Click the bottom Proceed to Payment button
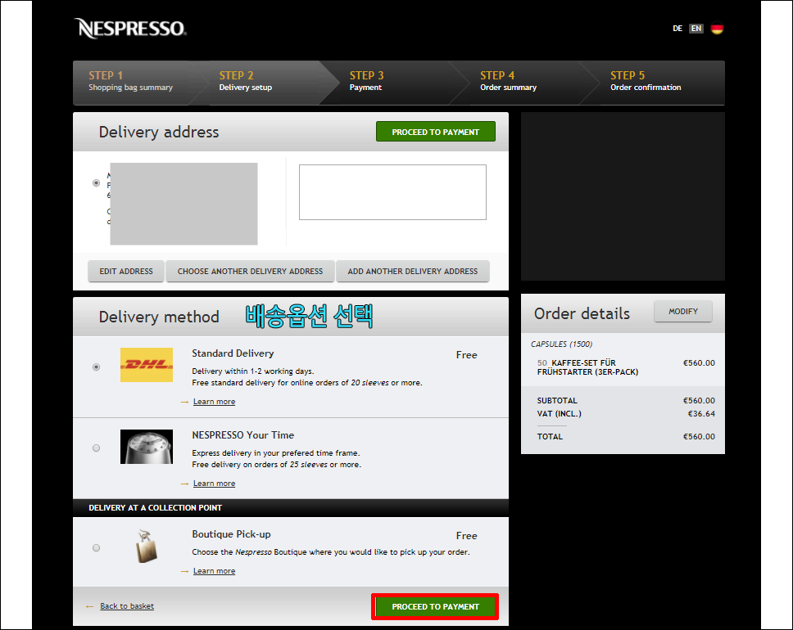The width and height of the screenshot is (793, 630). (x=436, y=607)
